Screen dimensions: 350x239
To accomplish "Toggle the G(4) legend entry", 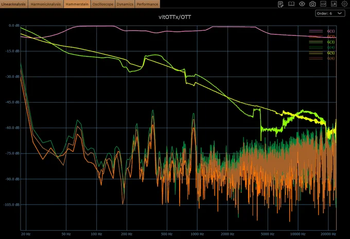I will 322,47.
